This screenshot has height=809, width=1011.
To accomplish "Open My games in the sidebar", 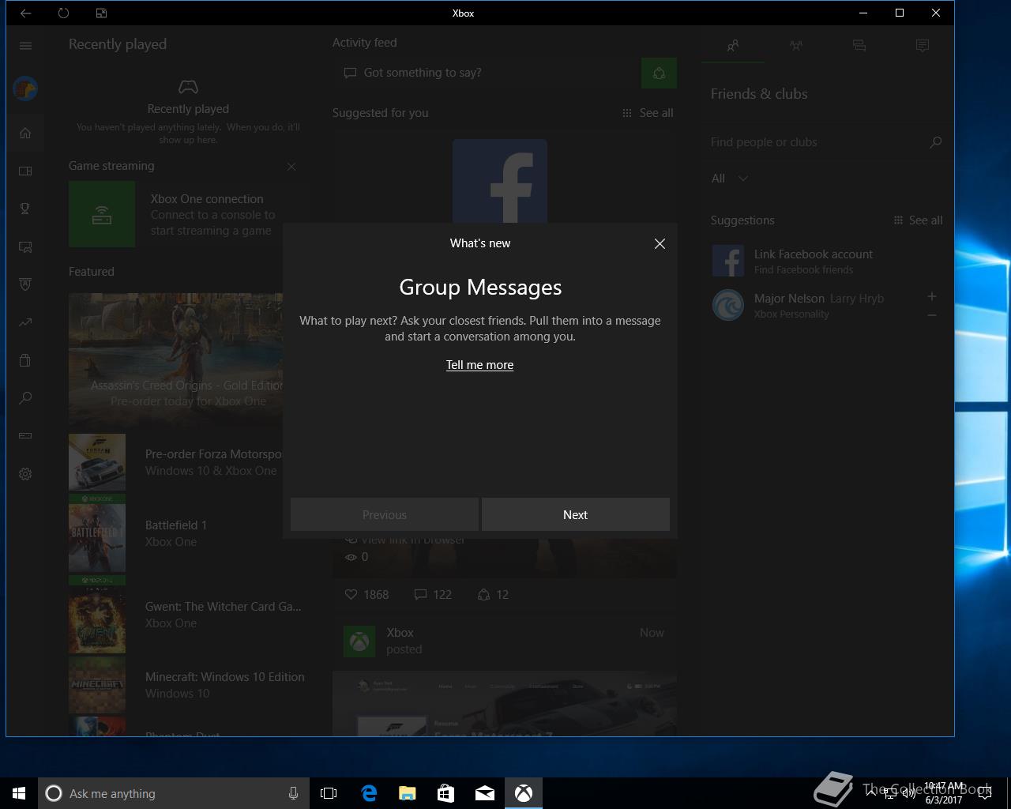I will (x=25, y=171).
